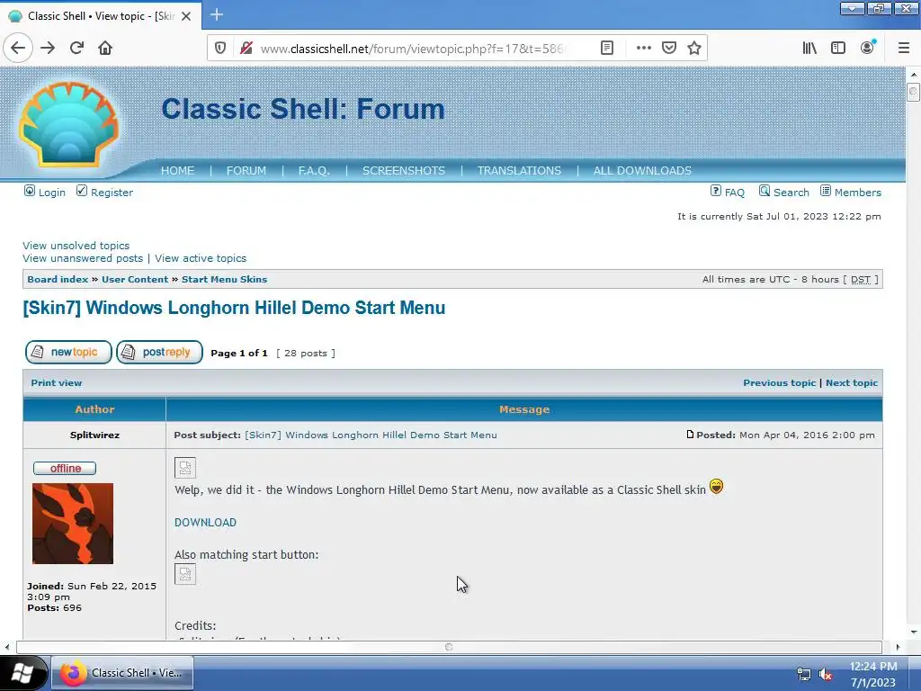Open the Firefox account avatar icon
This screenshot has width=921, height=691.
click(868, 48)
